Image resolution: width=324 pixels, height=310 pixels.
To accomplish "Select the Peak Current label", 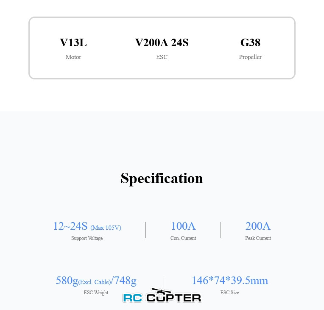I will point(258,238).
